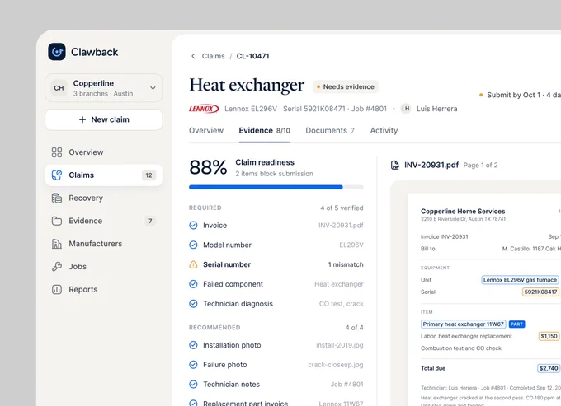Click the Recovery coins icon
Screen dimensions: 561x406
point(57,198)
